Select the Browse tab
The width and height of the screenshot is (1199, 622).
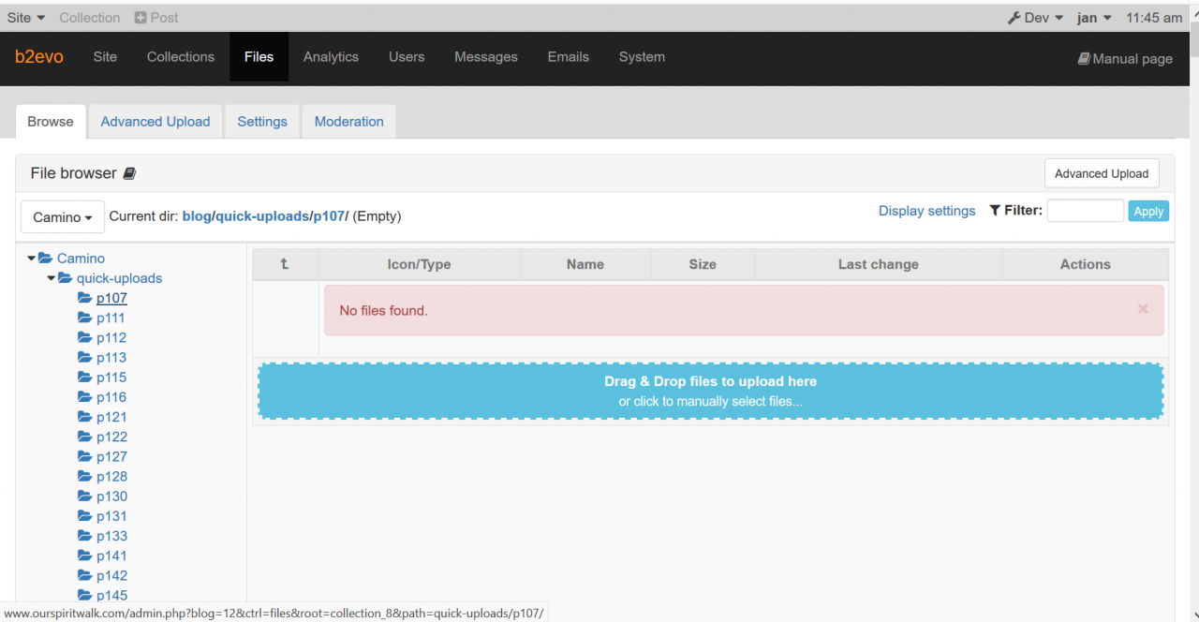coord(51,122)
